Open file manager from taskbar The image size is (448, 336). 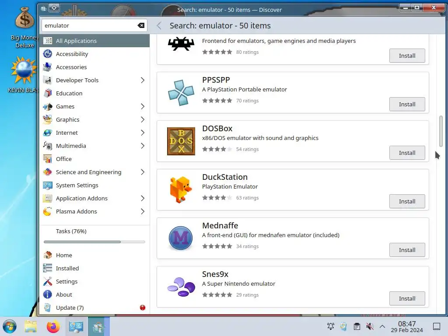pyautogui.click(x=31, y=326)
